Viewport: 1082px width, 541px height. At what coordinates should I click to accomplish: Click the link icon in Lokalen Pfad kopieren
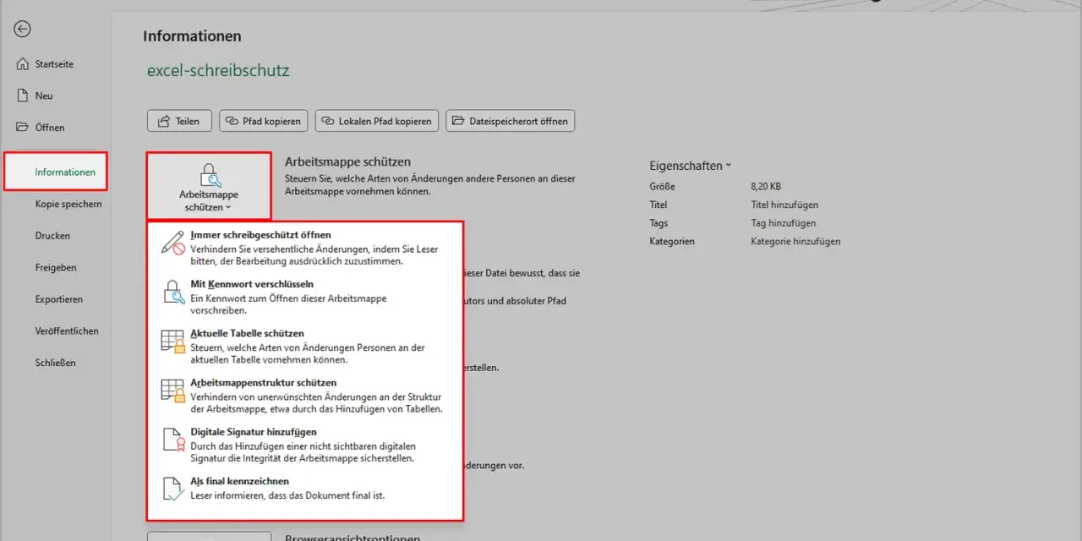point(328,121)
